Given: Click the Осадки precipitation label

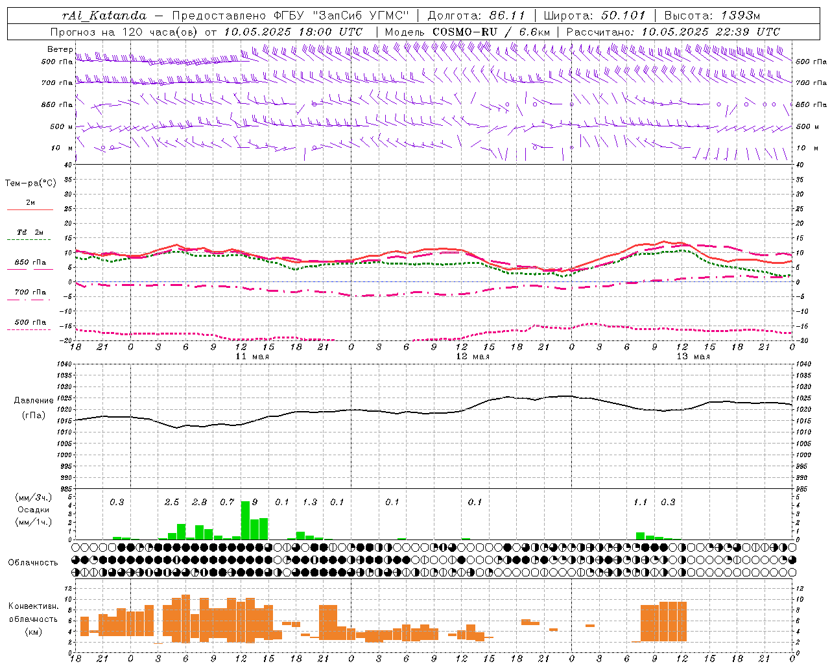Looking at the screenshot, I should (34, 510).
